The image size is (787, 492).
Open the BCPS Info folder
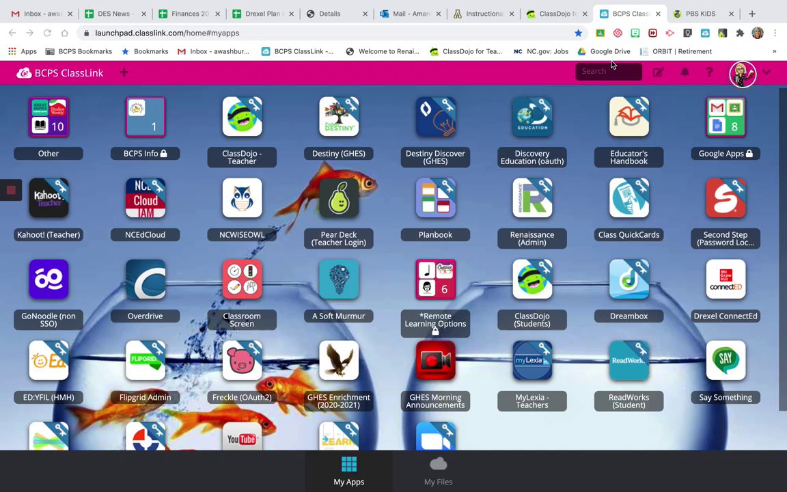tap(145, 117)
